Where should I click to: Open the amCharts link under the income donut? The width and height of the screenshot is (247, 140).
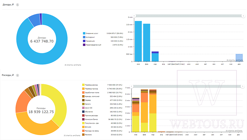[73, 65]
